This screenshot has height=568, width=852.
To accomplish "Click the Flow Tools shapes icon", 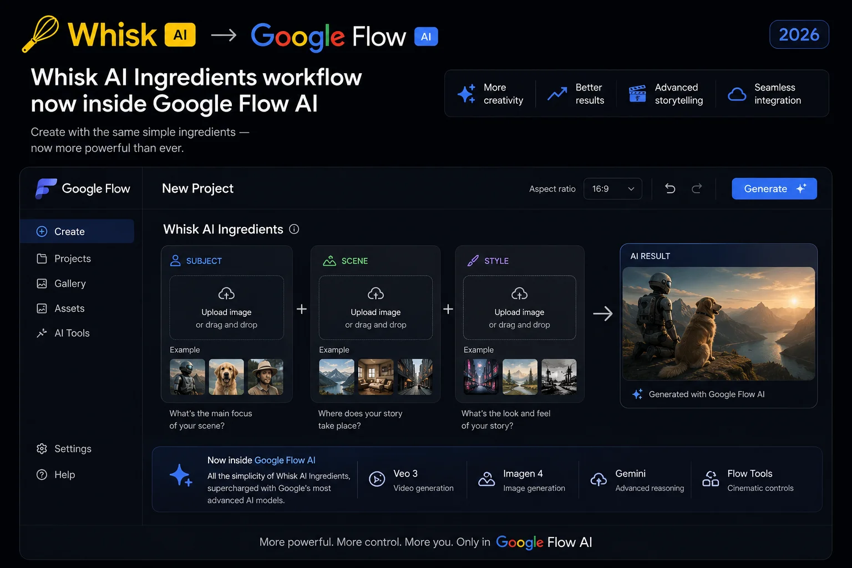I will (x=711, y=479).
